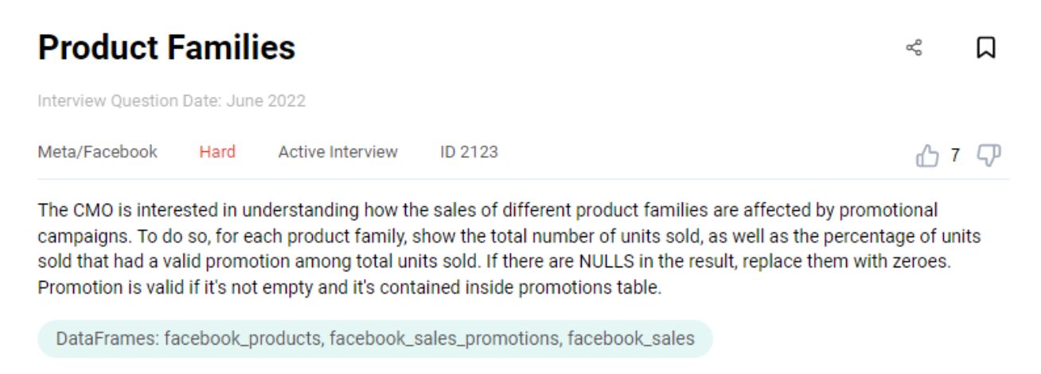The image size is (1041, 374).
Task: Select the Active Interview tag
Action: click(x=337, y=152)
